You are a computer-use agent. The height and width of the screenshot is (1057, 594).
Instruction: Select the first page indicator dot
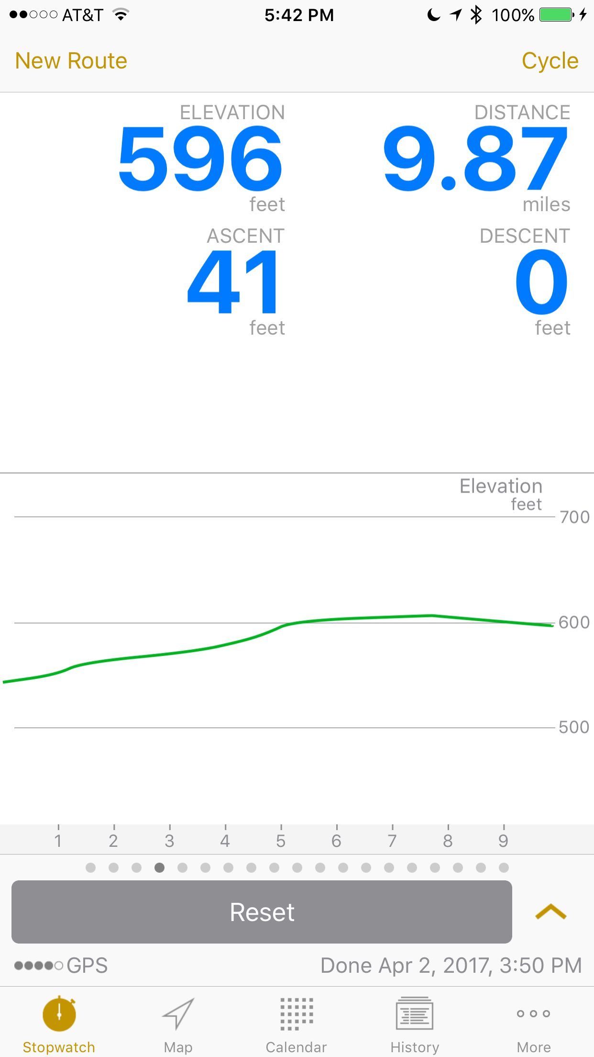pyautogui.click(x=90, y=867)
